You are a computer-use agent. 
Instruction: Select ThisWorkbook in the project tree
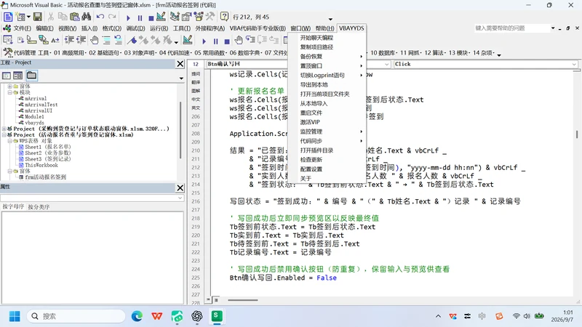(41, 165)
